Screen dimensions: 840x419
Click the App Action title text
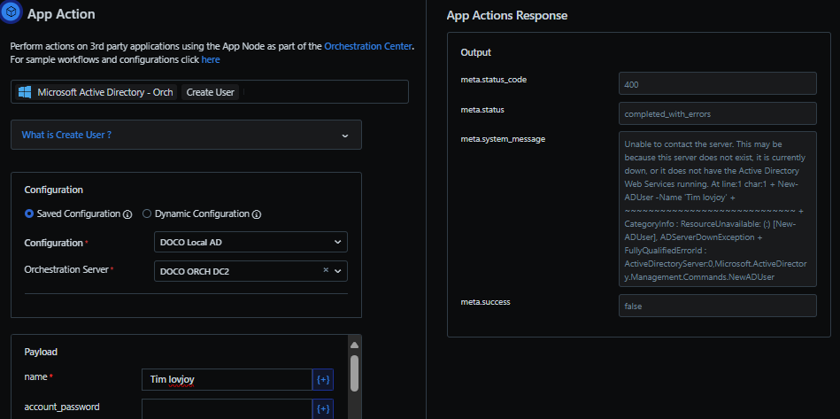[x=61, y=14]
